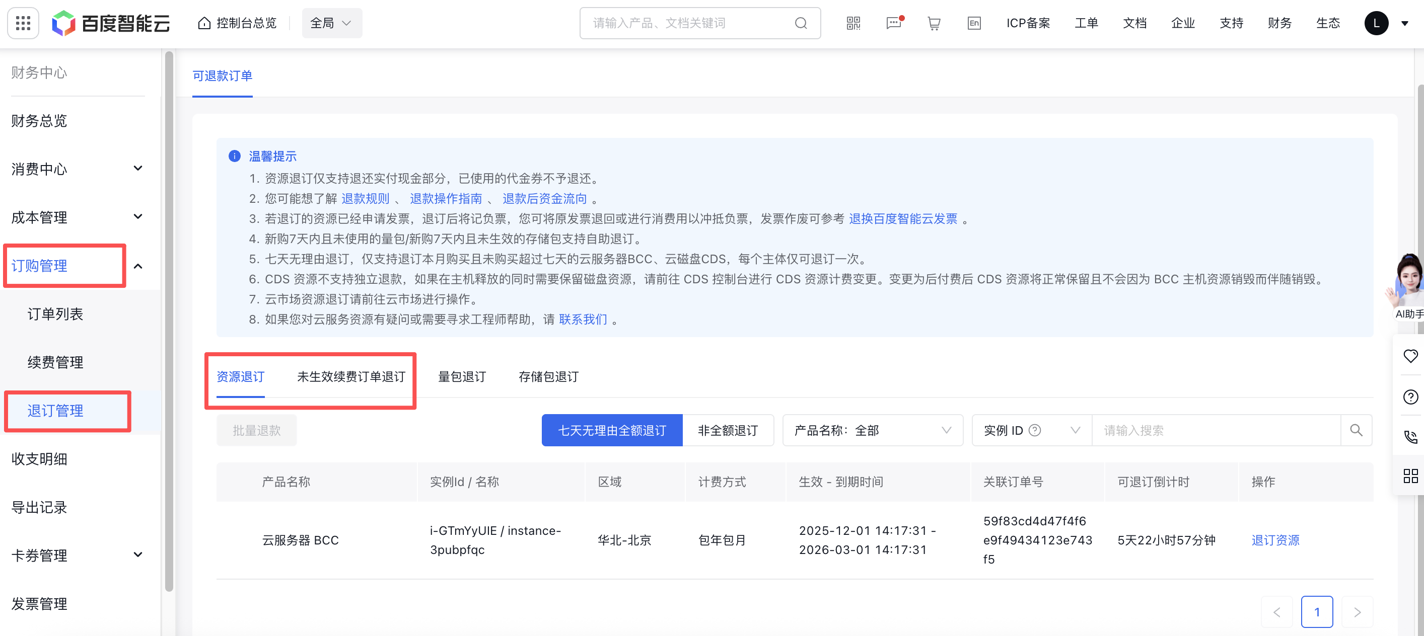Open the phone support icon on the right
1424x636 pixels.
click(1410, 437)
